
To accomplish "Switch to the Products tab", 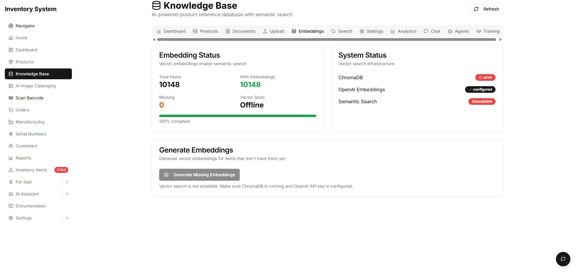I will [x=205, y=31].
